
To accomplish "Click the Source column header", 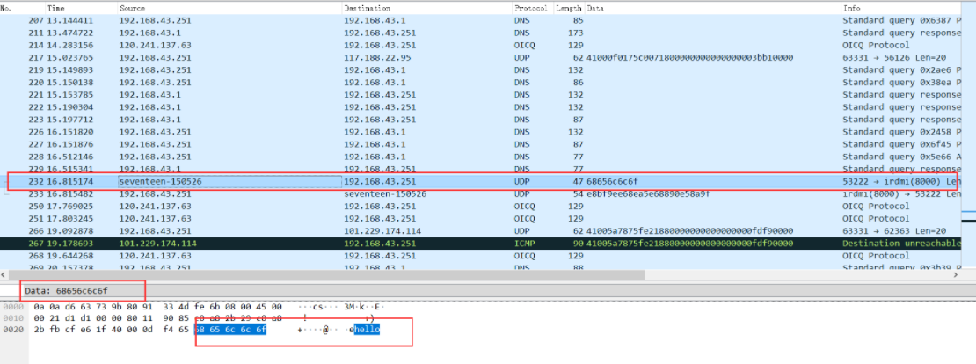I will (229, 9).
